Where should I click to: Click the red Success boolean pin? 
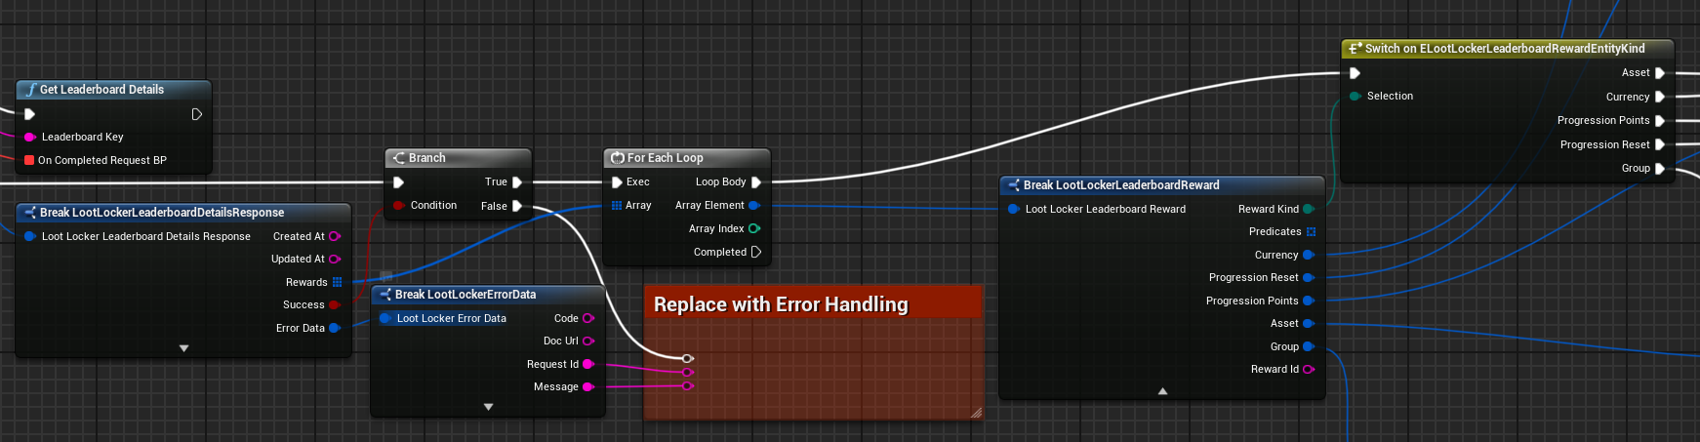(335, 304)
